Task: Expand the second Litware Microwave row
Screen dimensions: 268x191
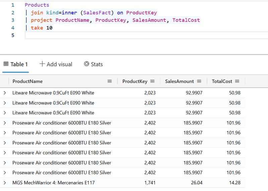Action: 5,103
